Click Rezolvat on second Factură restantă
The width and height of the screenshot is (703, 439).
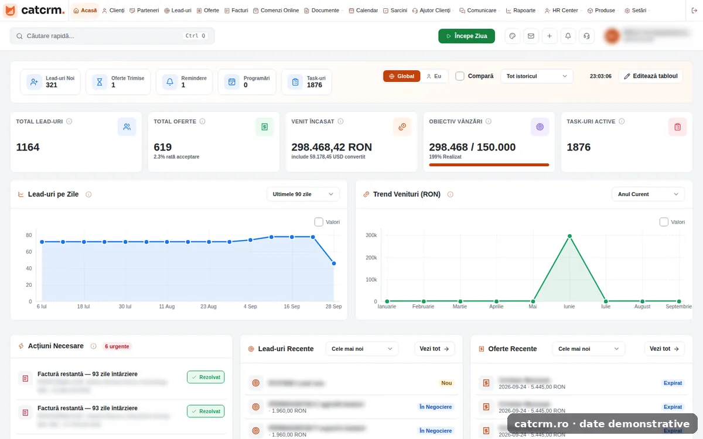[x=206, y=411]
